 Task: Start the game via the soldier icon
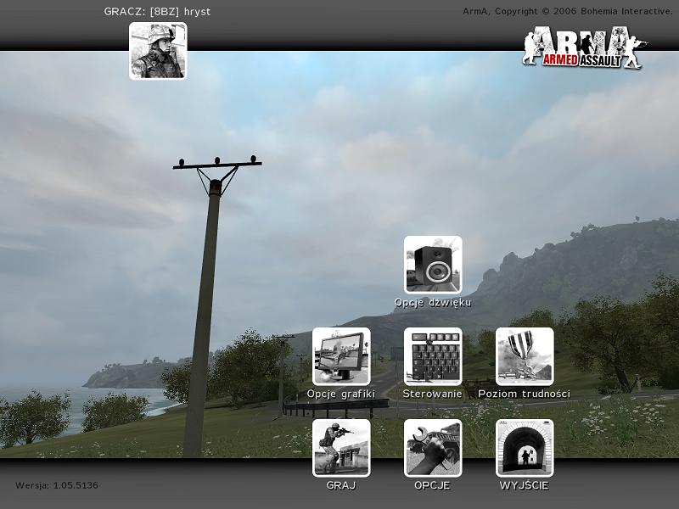tap(341, 448)
